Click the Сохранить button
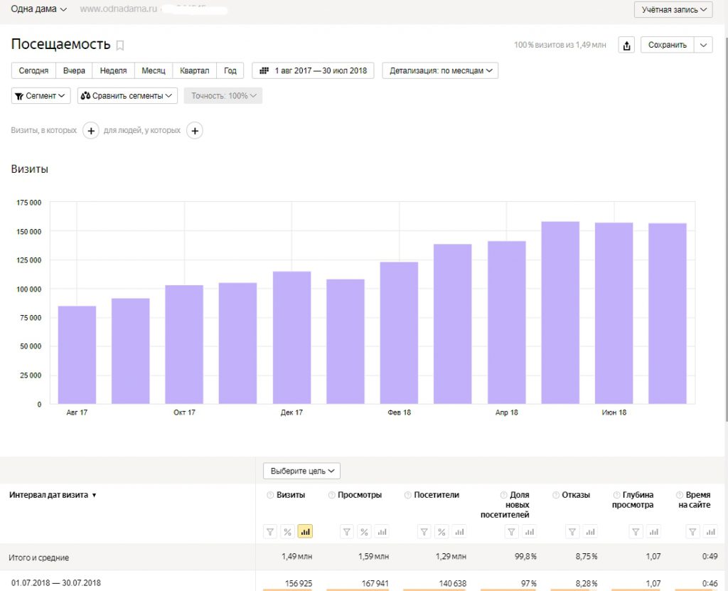728x591 pixels. coord(667,45)
